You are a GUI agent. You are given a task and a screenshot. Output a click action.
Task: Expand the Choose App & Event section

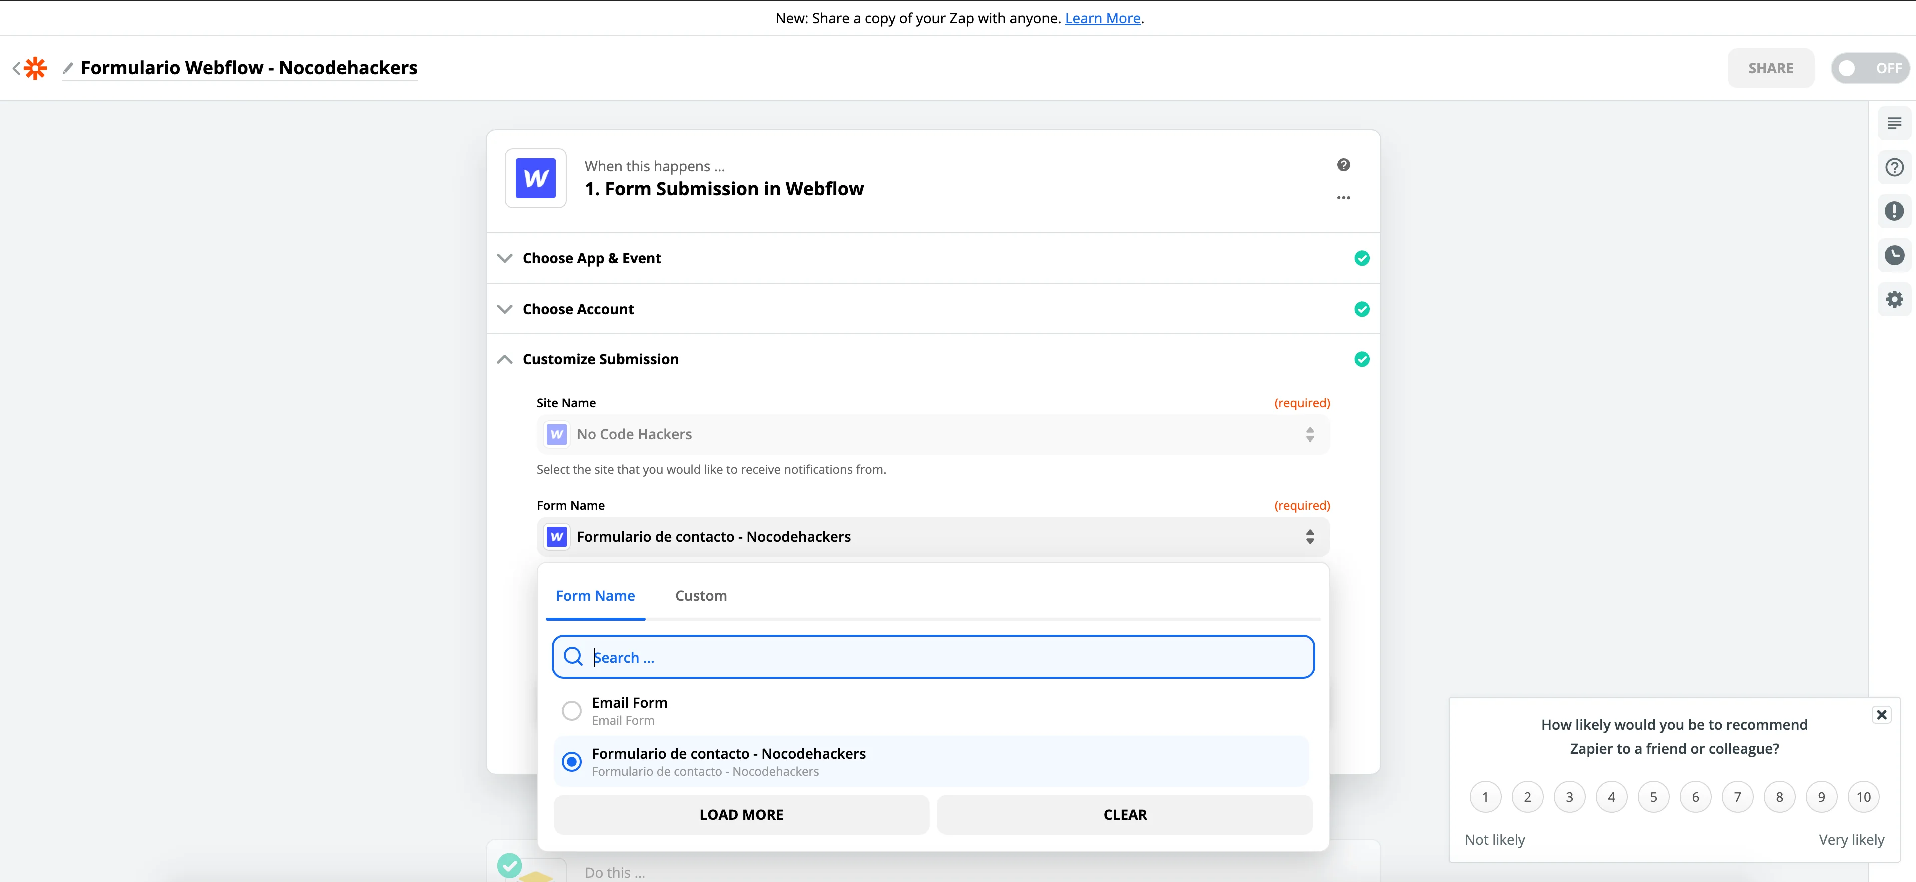point(591,258)
